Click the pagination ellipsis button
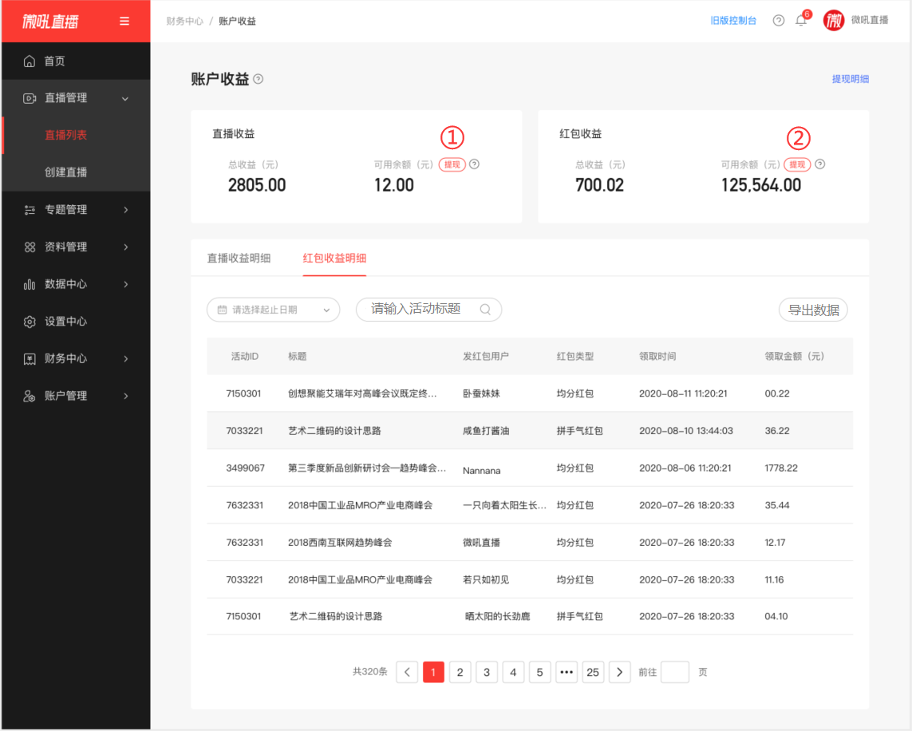 tap(567, 672)
